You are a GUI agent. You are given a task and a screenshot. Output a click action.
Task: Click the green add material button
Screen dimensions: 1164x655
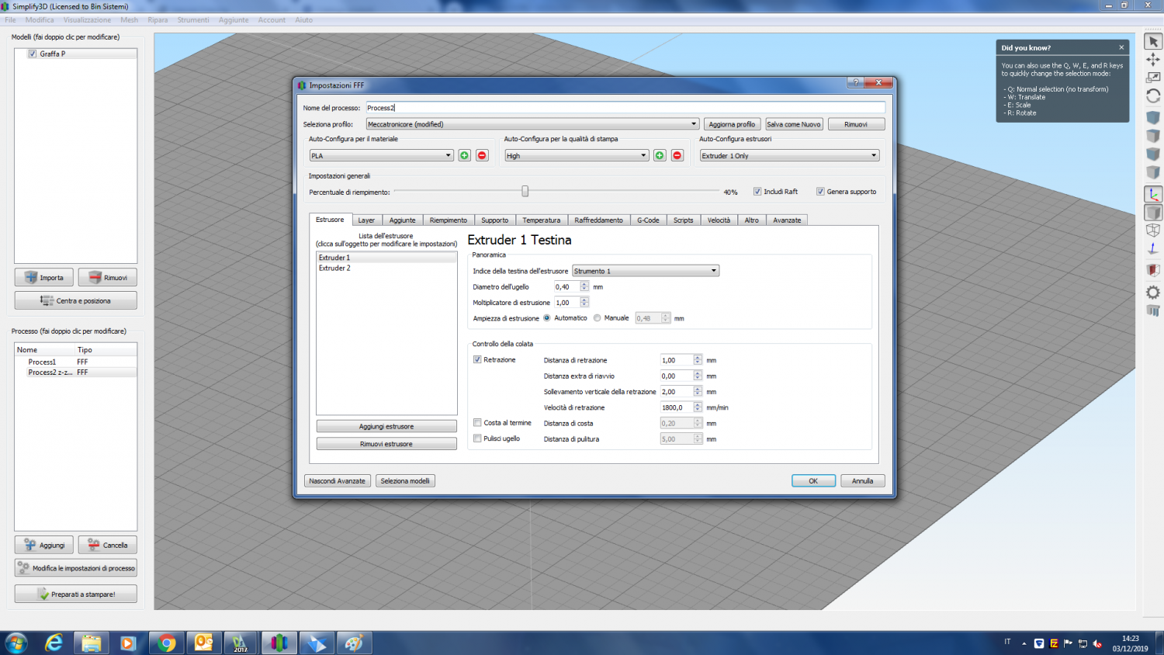(x=464, y=156)
